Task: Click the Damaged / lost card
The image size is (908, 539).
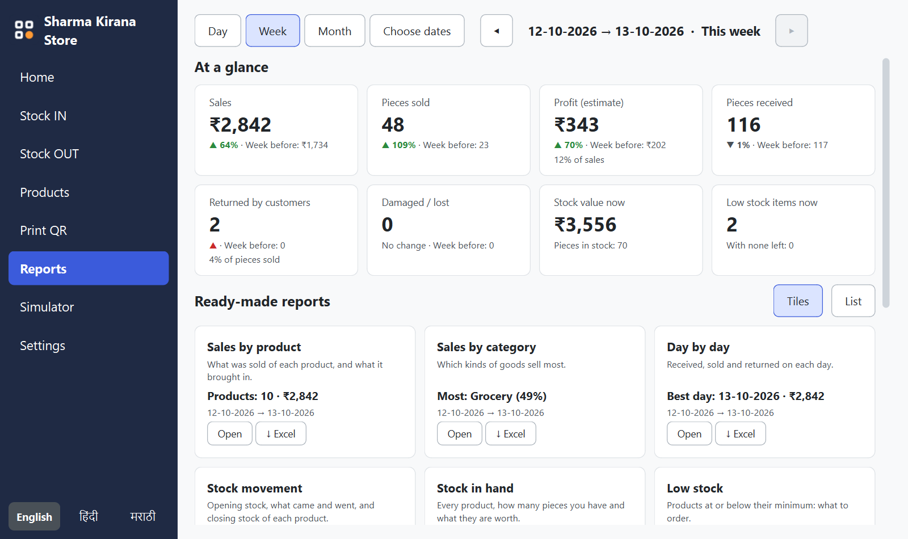Action: pyautogui.click(x=448, y=230)
